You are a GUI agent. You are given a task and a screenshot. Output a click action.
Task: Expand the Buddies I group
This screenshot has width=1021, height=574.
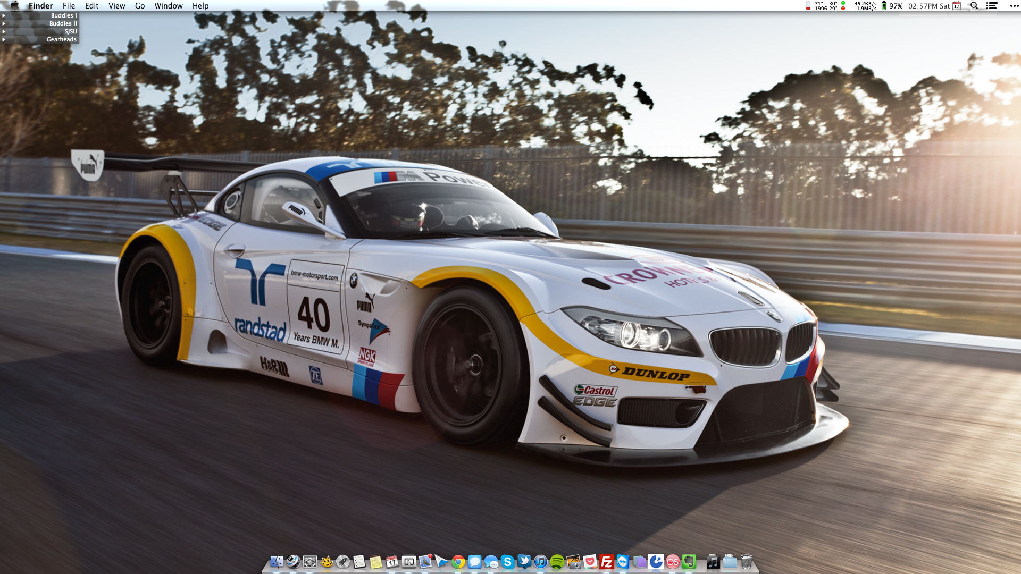[x=4, y=16]
